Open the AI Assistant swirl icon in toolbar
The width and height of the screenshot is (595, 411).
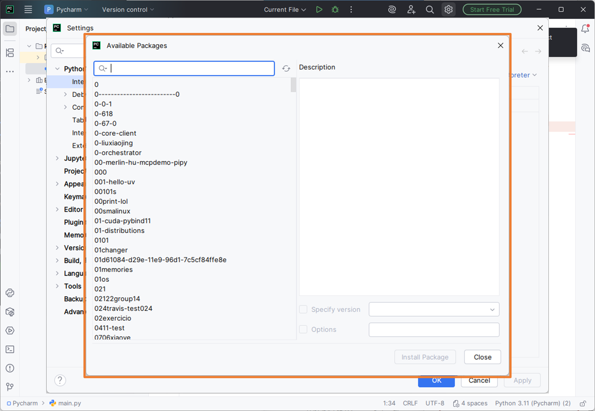(x=392, y=10)
